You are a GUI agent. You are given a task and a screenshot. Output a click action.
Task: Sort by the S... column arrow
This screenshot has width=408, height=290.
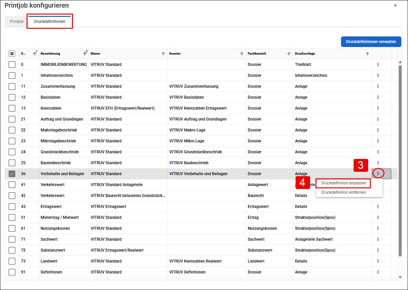point(34,54)
